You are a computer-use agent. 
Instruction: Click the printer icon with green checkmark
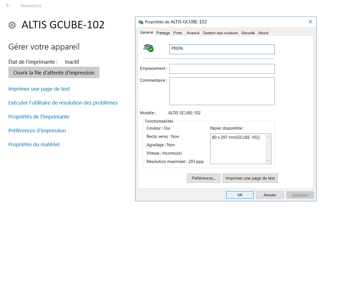[148, 48]
